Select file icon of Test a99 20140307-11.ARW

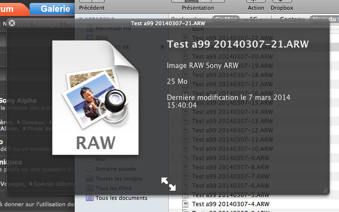185,140
